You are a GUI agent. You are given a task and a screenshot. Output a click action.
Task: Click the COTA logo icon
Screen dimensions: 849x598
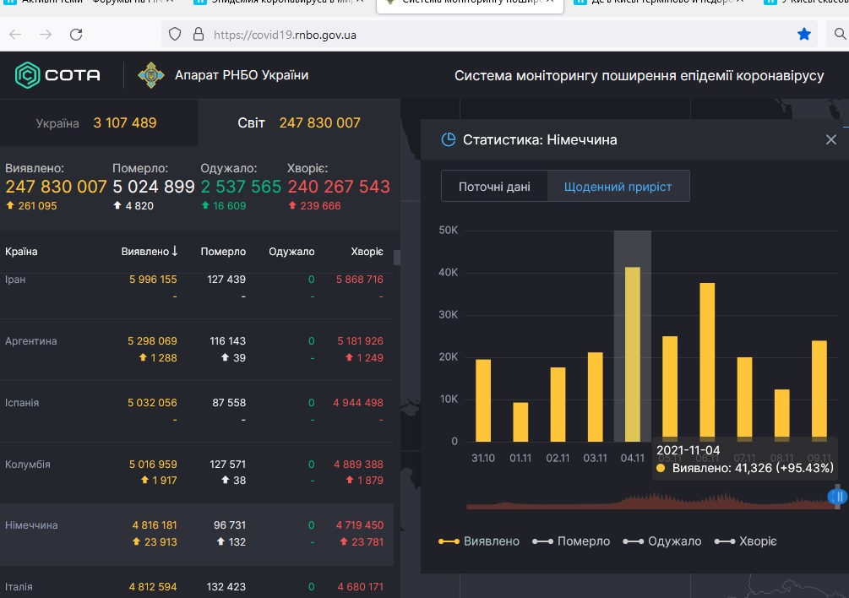click(x=28, y=75)
